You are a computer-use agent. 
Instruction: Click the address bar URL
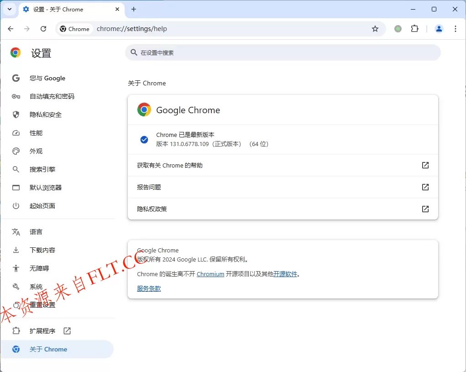tap(131, 29)
